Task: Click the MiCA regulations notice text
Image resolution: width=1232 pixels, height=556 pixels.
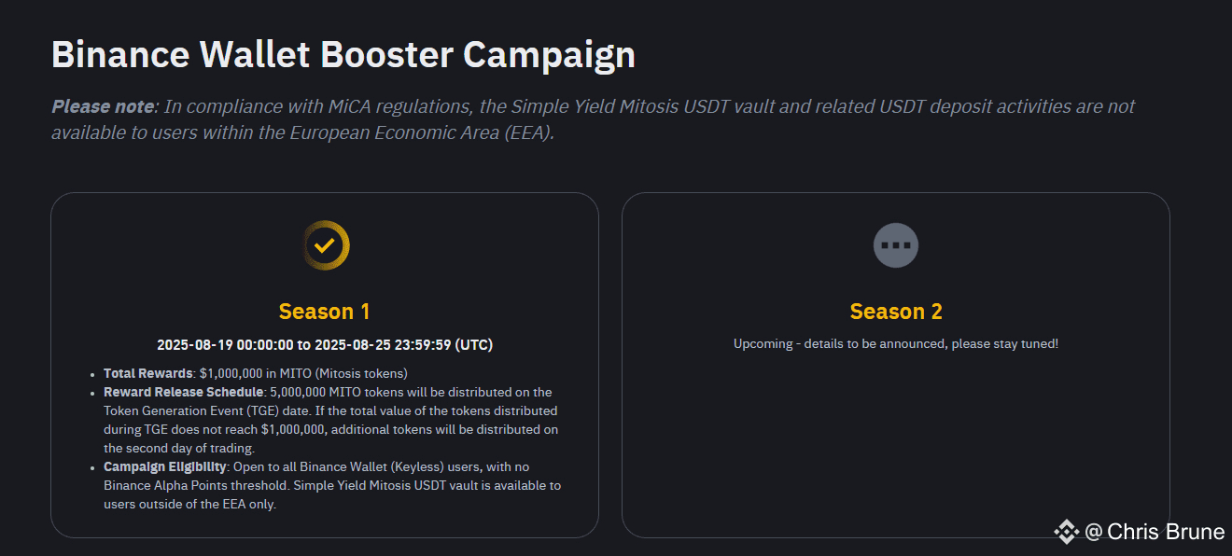Action: pyautogui.click(x=594, y=119)
